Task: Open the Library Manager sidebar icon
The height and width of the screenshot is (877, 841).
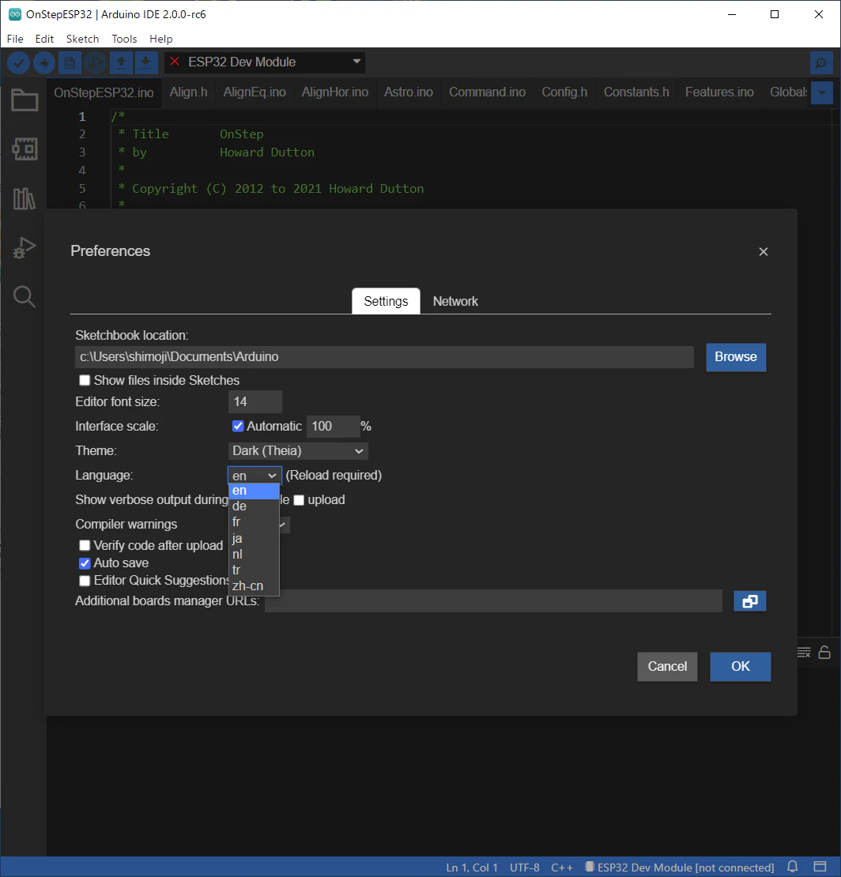Action: (x=25, y=198)
